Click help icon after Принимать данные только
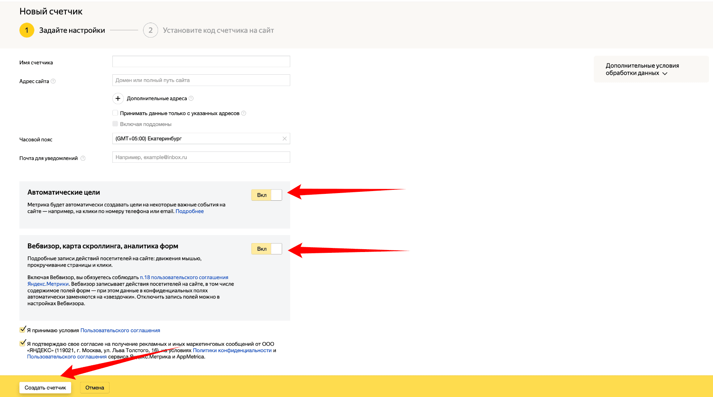Viewport: 713px width, 397px height. 244,113
